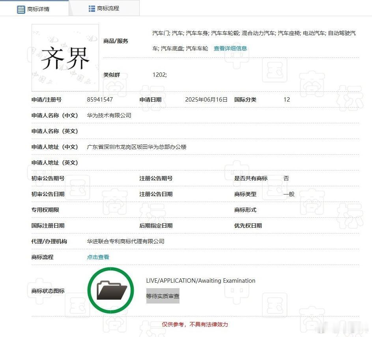Select applicant name 华为技术有限公司

point(109,115)
